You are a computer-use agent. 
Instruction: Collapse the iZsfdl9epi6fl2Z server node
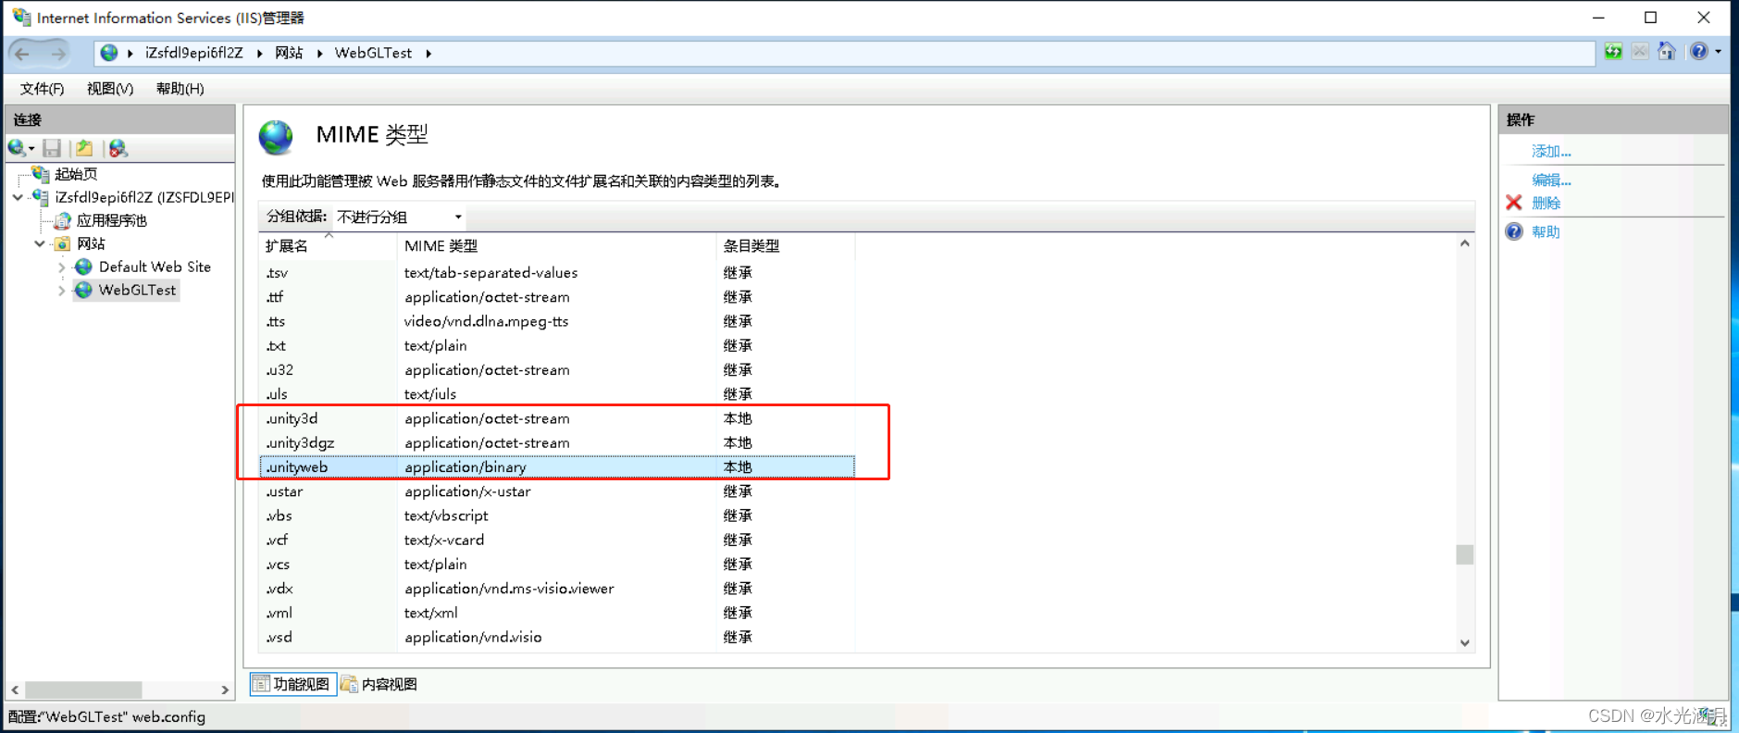[x=18, y=197]
